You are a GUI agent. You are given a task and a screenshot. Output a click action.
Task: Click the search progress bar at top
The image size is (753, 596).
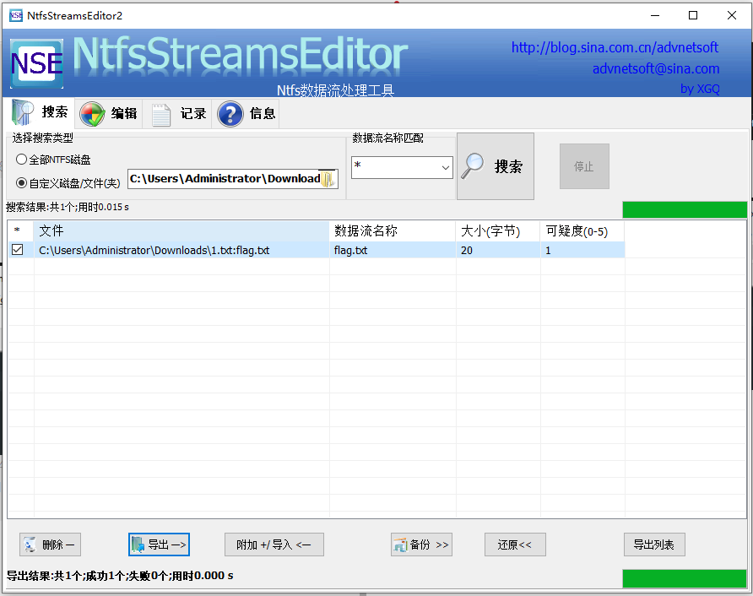tap(685, 210)
